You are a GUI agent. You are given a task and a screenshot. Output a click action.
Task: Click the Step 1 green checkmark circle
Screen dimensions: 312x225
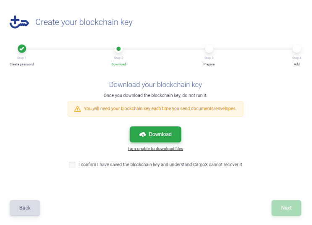pyautogui.click(x=22, y=49)
